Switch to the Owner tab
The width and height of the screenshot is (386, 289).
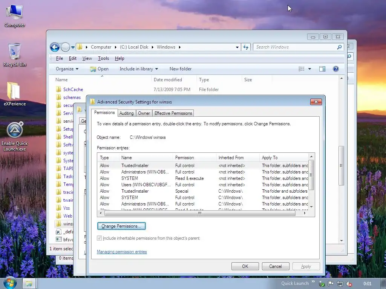(x=144, y=113)
